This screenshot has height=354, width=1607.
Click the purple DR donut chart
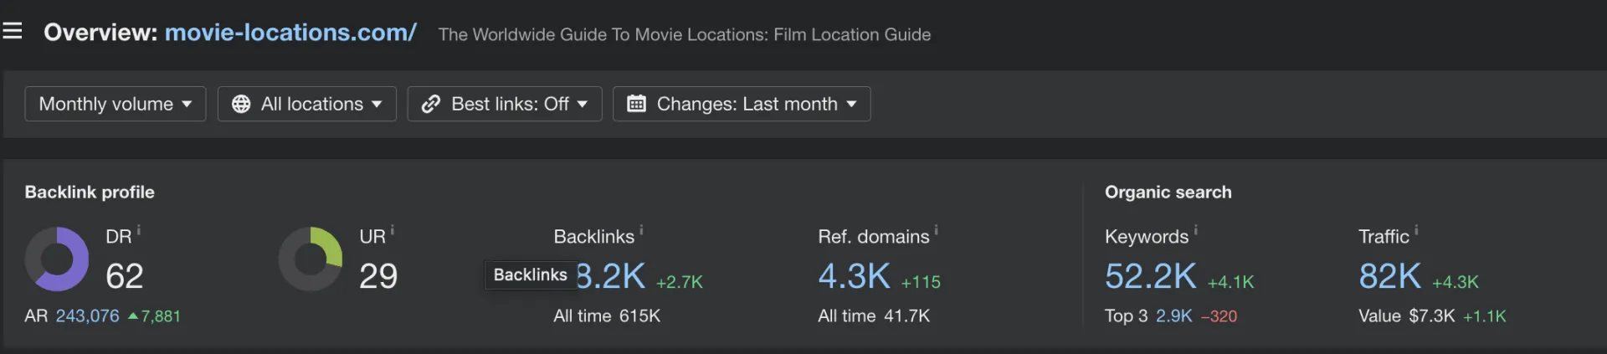tap(57, 259)
